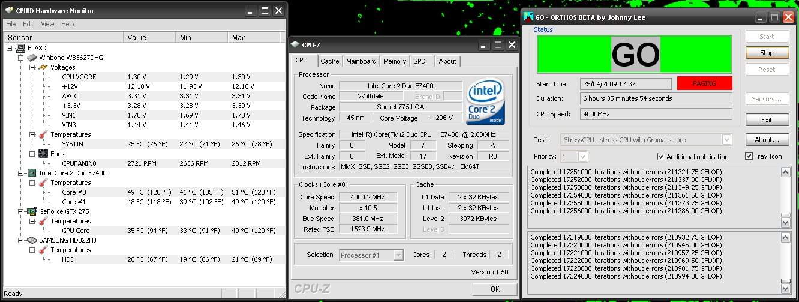The width and height of the screenshot is (799, 302).
Task: Click the Min column header
Action: [202, 38]
